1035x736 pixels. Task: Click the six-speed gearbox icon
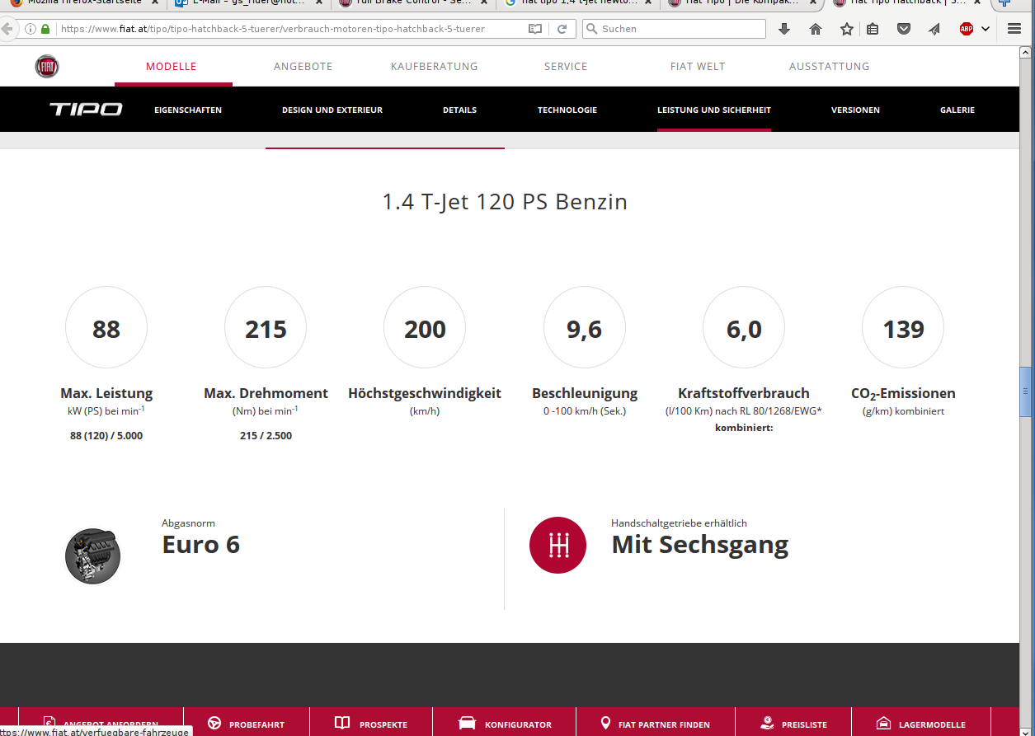click(557, 545)
